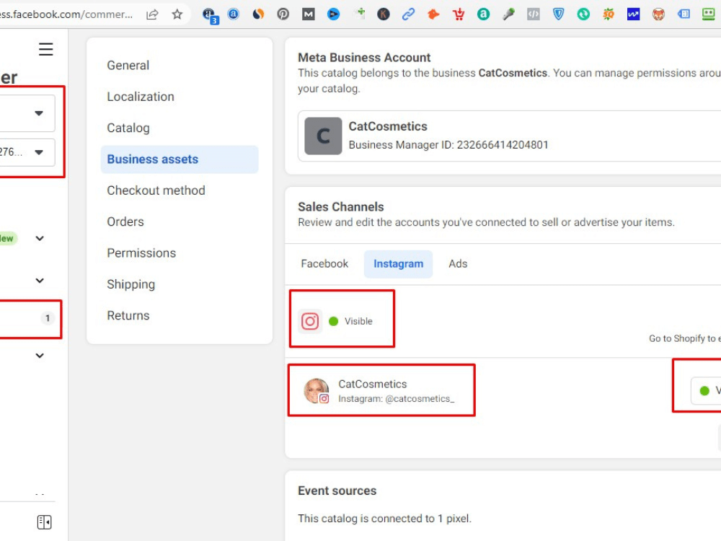Viewport: 721px width, 541px height.
Task: Click the Instagram @catcosmetics_ handle
Action: pyautogui.click(x=397, y=398)
